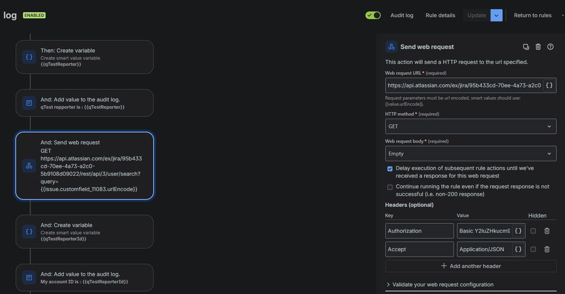Image resolution: width=565 pixels, height=294 pixels.
Task: Select the Then: Create variable qTestReporter step
Action: tap(85, 57)
